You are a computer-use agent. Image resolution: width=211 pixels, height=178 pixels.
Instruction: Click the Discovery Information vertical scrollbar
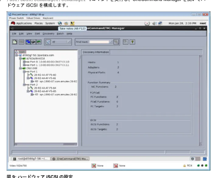200,100
